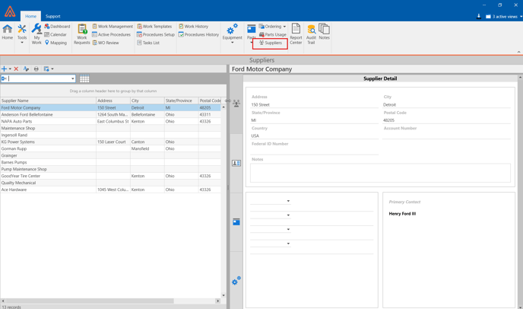Open the third contact type dropdown
The image size is (523, 309).
point(289,230)
